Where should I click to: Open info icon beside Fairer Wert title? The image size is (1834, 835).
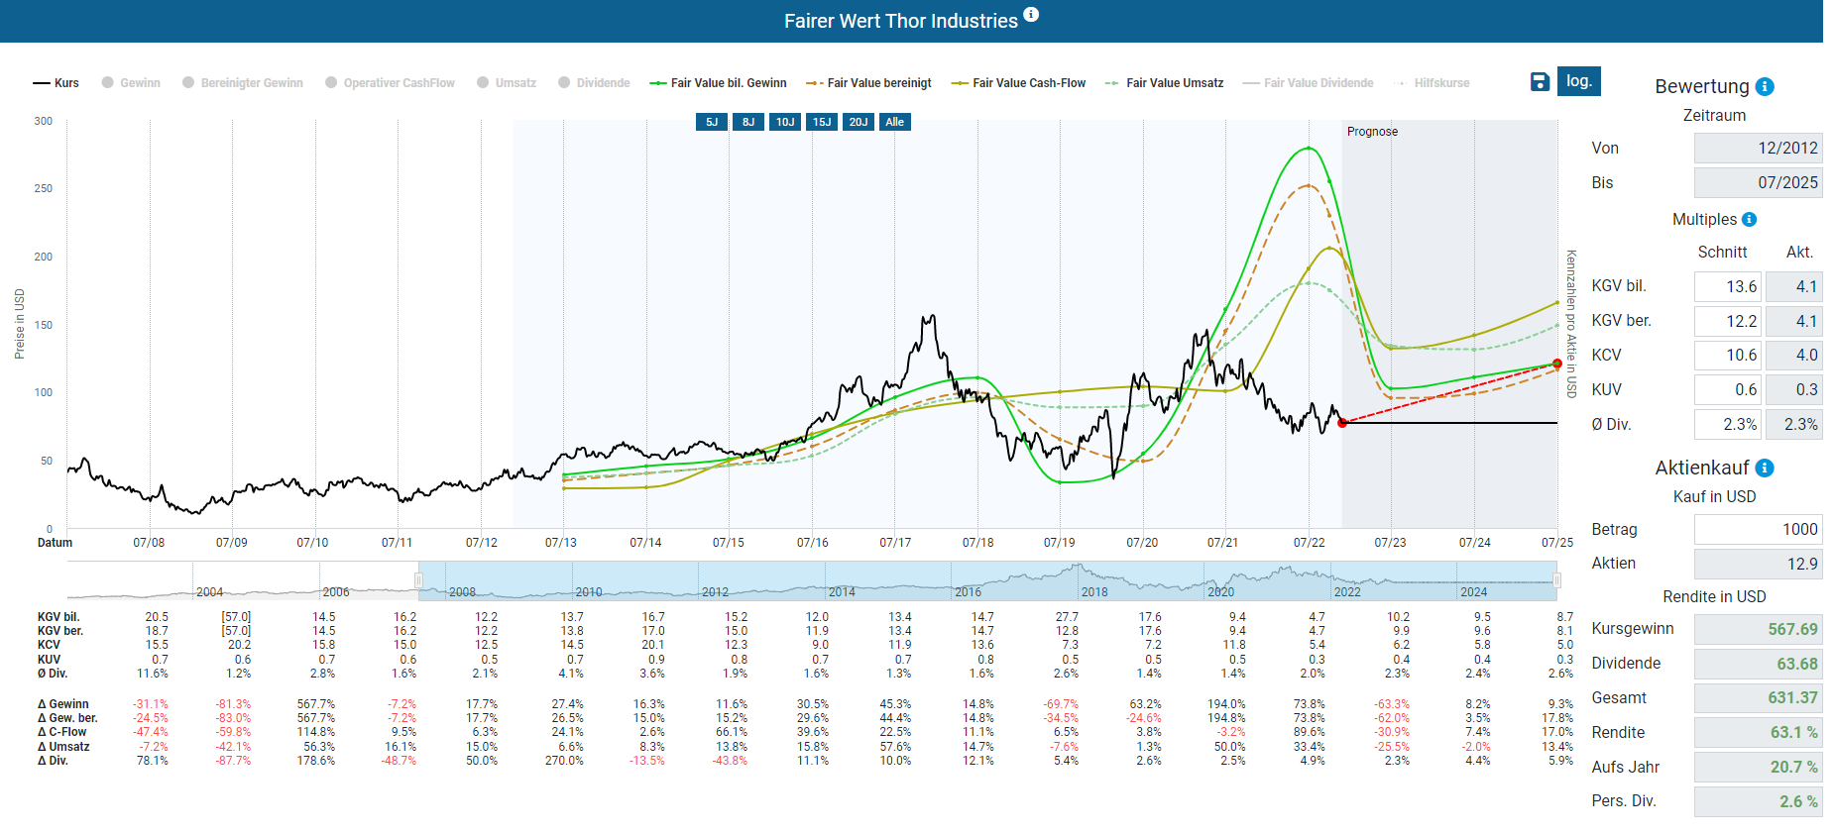click(x=1031, y=14)
